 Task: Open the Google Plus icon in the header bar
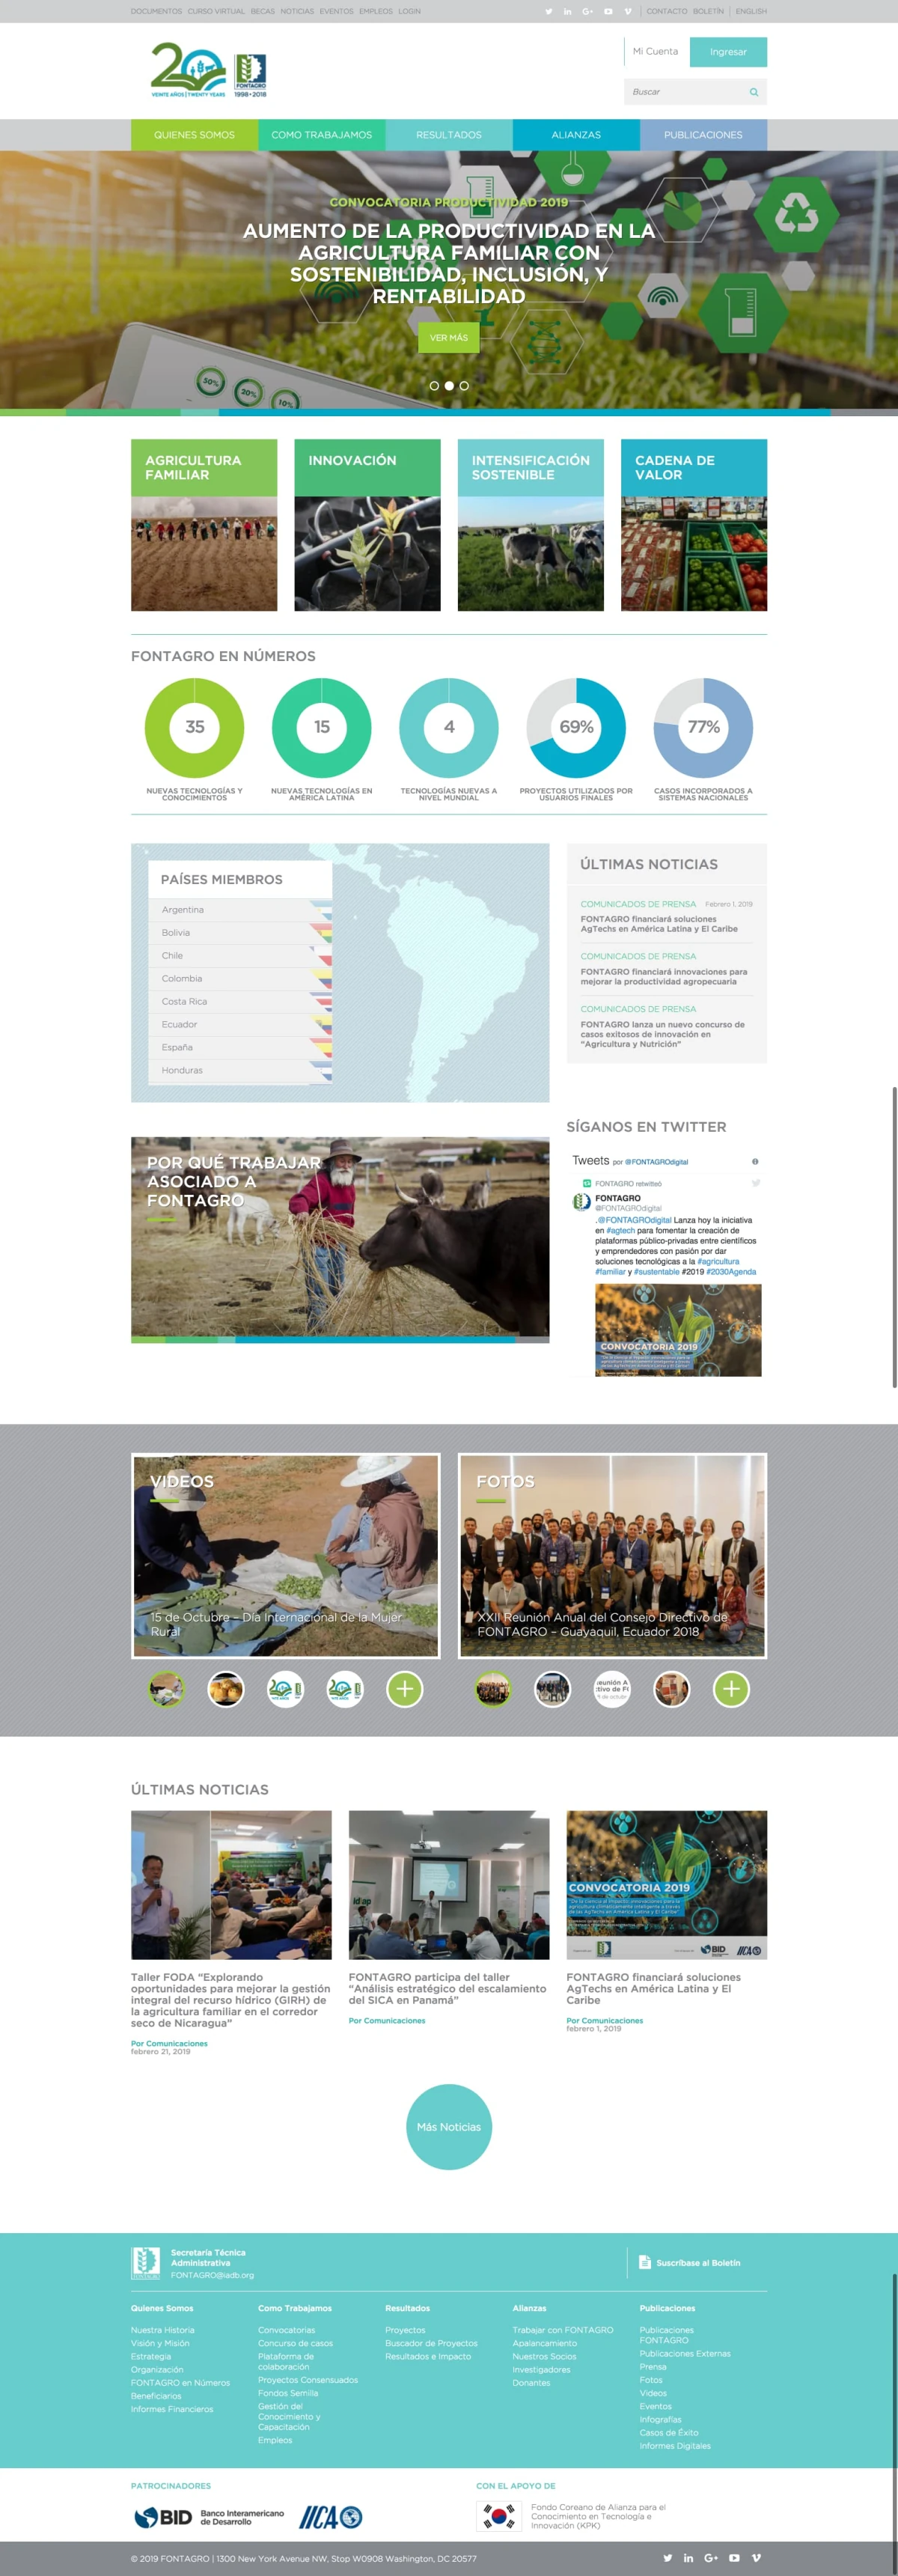coord(588,11)
